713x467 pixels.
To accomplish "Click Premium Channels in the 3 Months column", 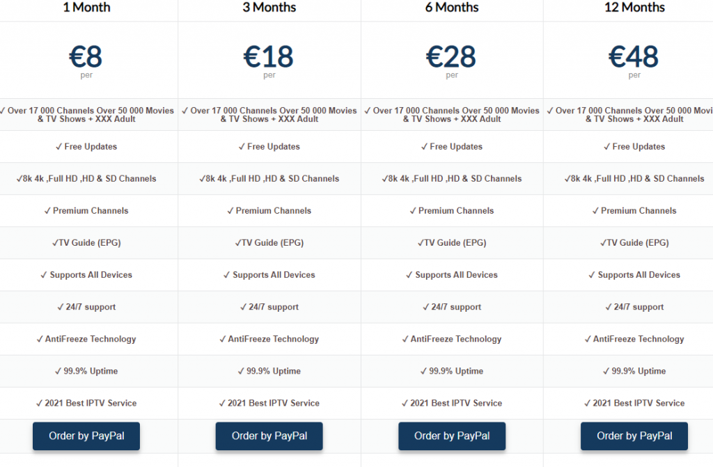I will pyautogui.click(x=269, y=211).
